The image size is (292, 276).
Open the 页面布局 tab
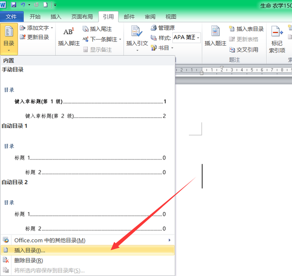coord(82,17)
